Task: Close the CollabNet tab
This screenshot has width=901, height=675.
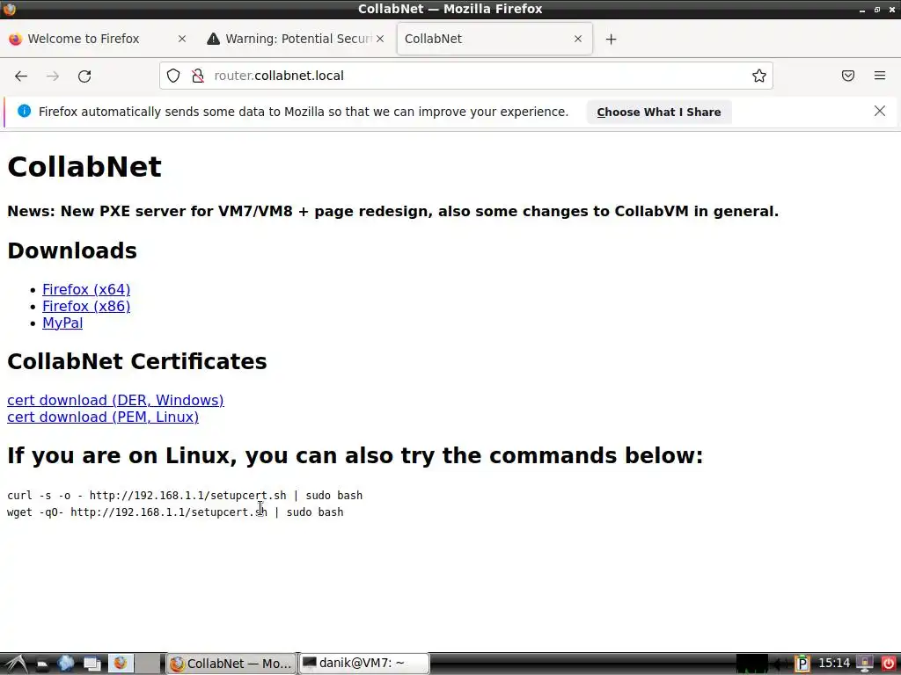Action: click(578, 39)
